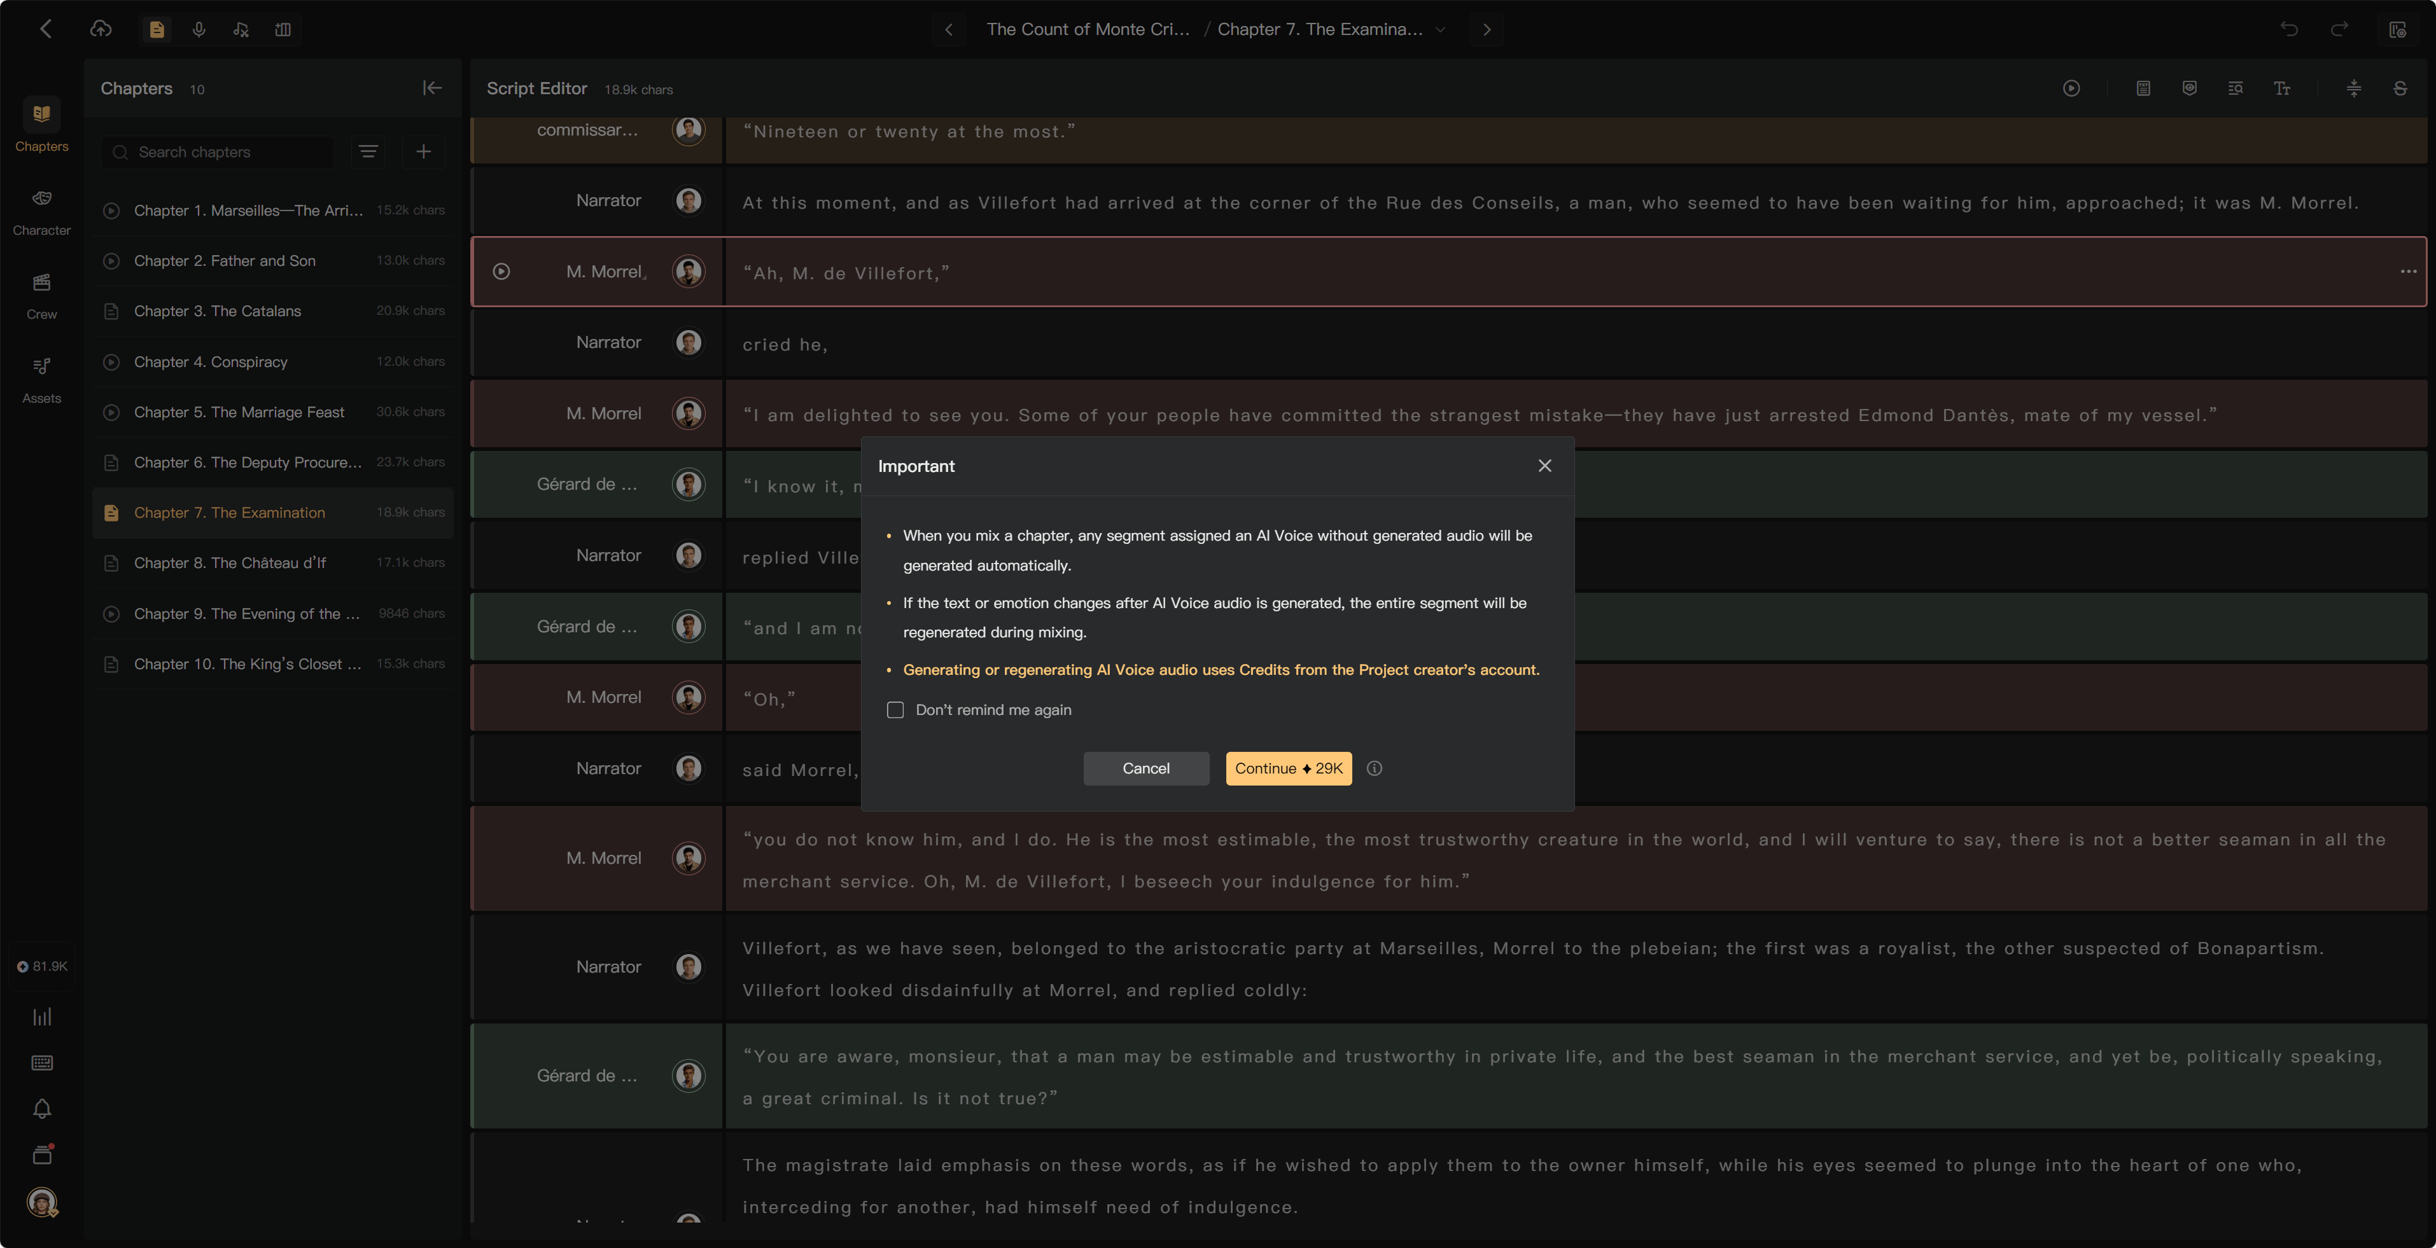Go to next chapter arrow
The width and height of the screenshot is (2436, 1248).
click(1486, 29)
